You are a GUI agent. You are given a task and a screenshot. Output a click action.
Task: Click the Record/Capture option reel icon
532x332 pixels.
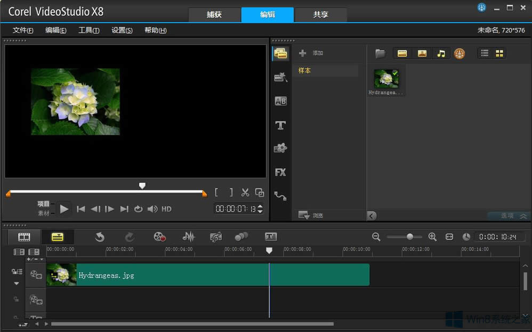[159, 237]
